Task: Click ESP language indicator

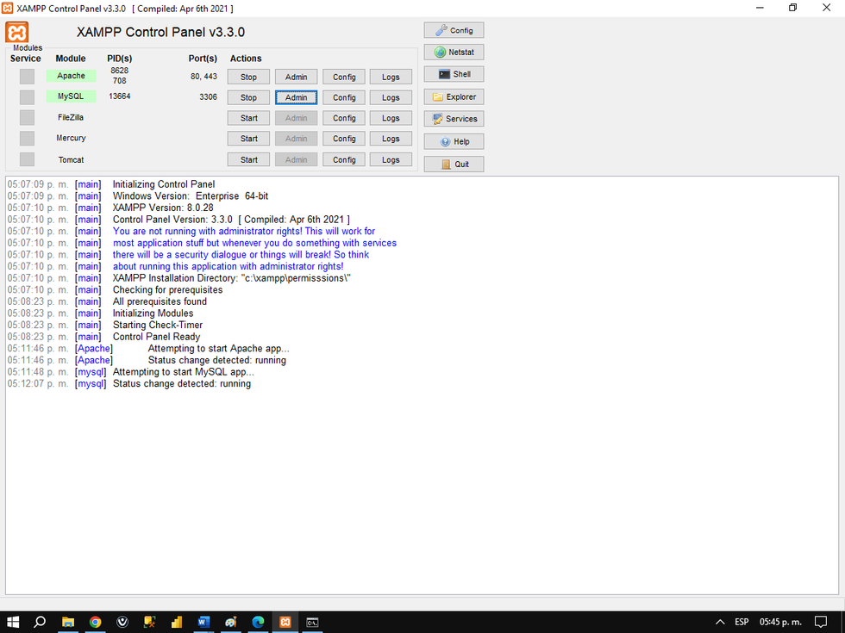Action: click(x=742, y=622)
